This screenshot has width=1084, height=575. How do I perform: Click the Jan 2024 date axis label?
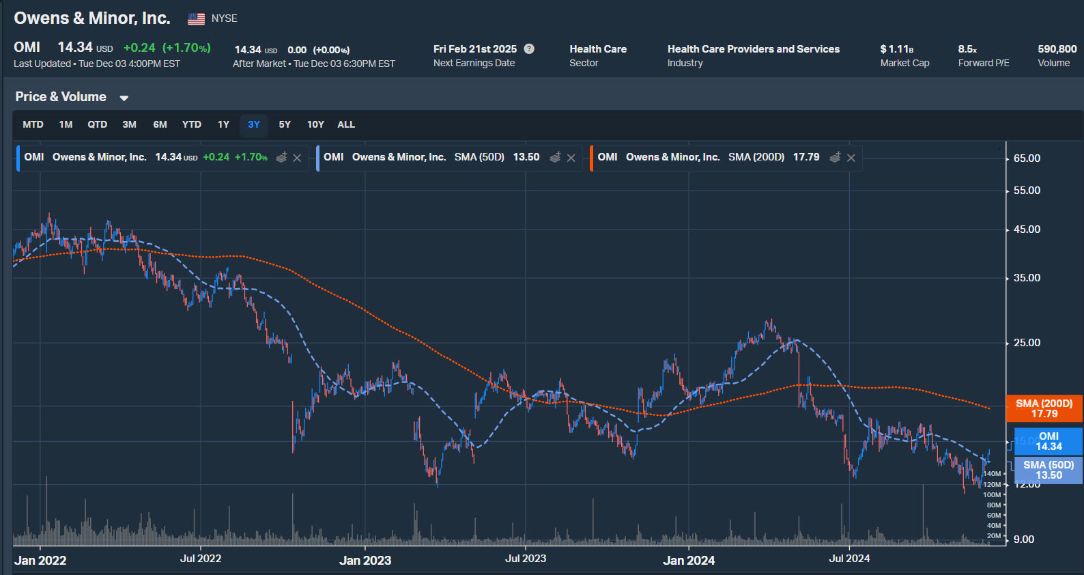point(689,561)
